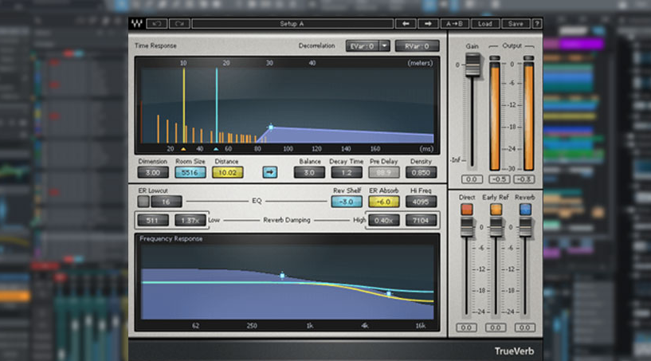The height and width of the screenshot is (361, 651).
Task: Click the Save button
Action: tap(516, 24)
